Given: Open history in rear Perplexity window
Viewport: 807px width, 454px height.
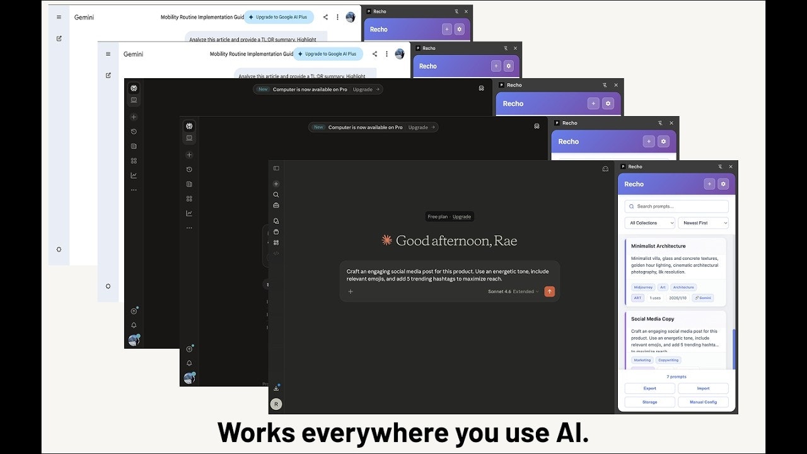Looking at the screenshot, I should pyautogui.click(x=134, y=132).
